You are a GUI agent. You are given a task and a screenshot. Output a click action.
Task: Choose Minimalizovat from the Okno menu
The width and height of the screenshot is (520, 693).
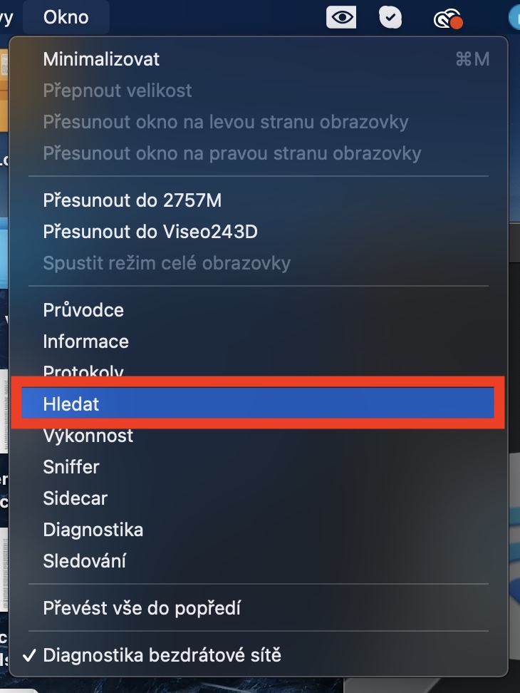(x=101, y=59)
